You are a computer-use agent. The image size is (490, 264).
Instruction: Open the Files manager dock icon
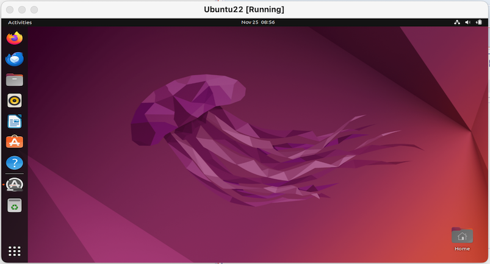15,80
